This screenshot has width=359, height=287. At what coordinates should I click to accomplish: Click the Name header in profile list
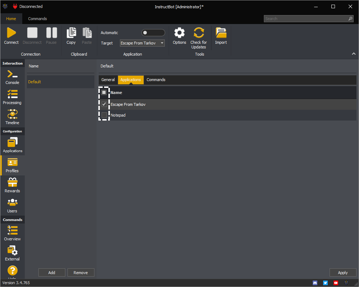click(x=34, y=66)
